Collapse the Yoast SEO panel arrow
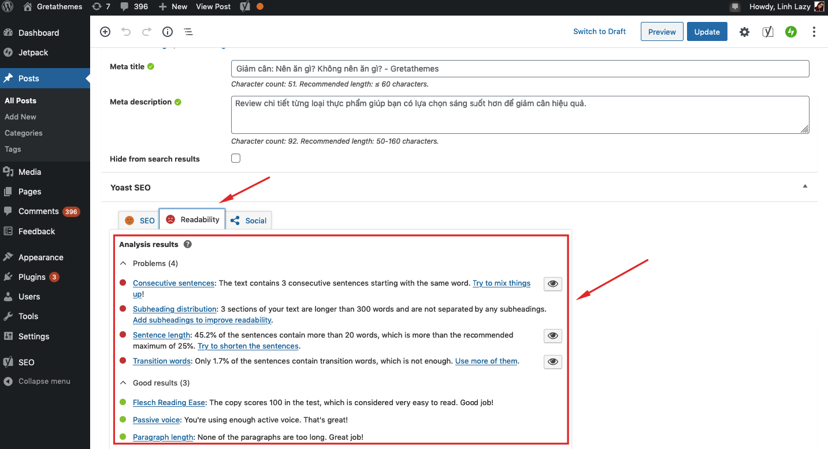The width and height of the screenshot is (828, 449). pos(805,186)
